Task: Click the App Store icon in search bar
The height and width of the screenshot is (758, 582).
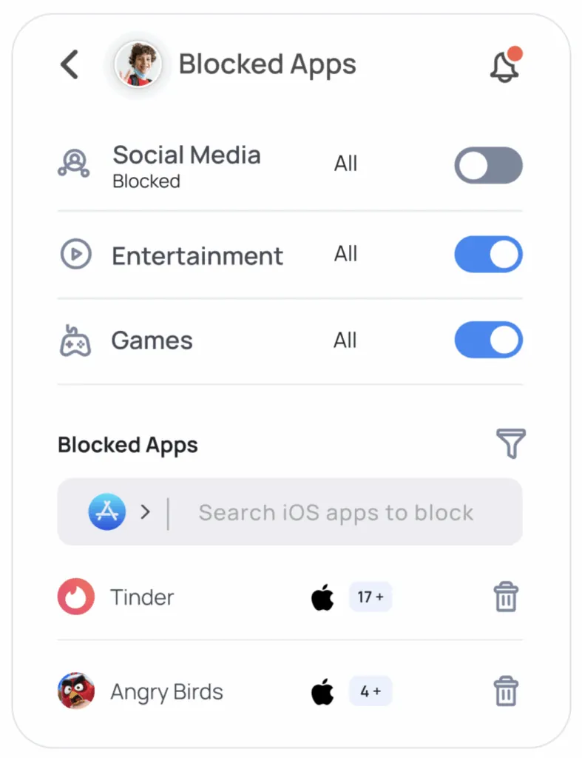Action: tap(107, 512)
